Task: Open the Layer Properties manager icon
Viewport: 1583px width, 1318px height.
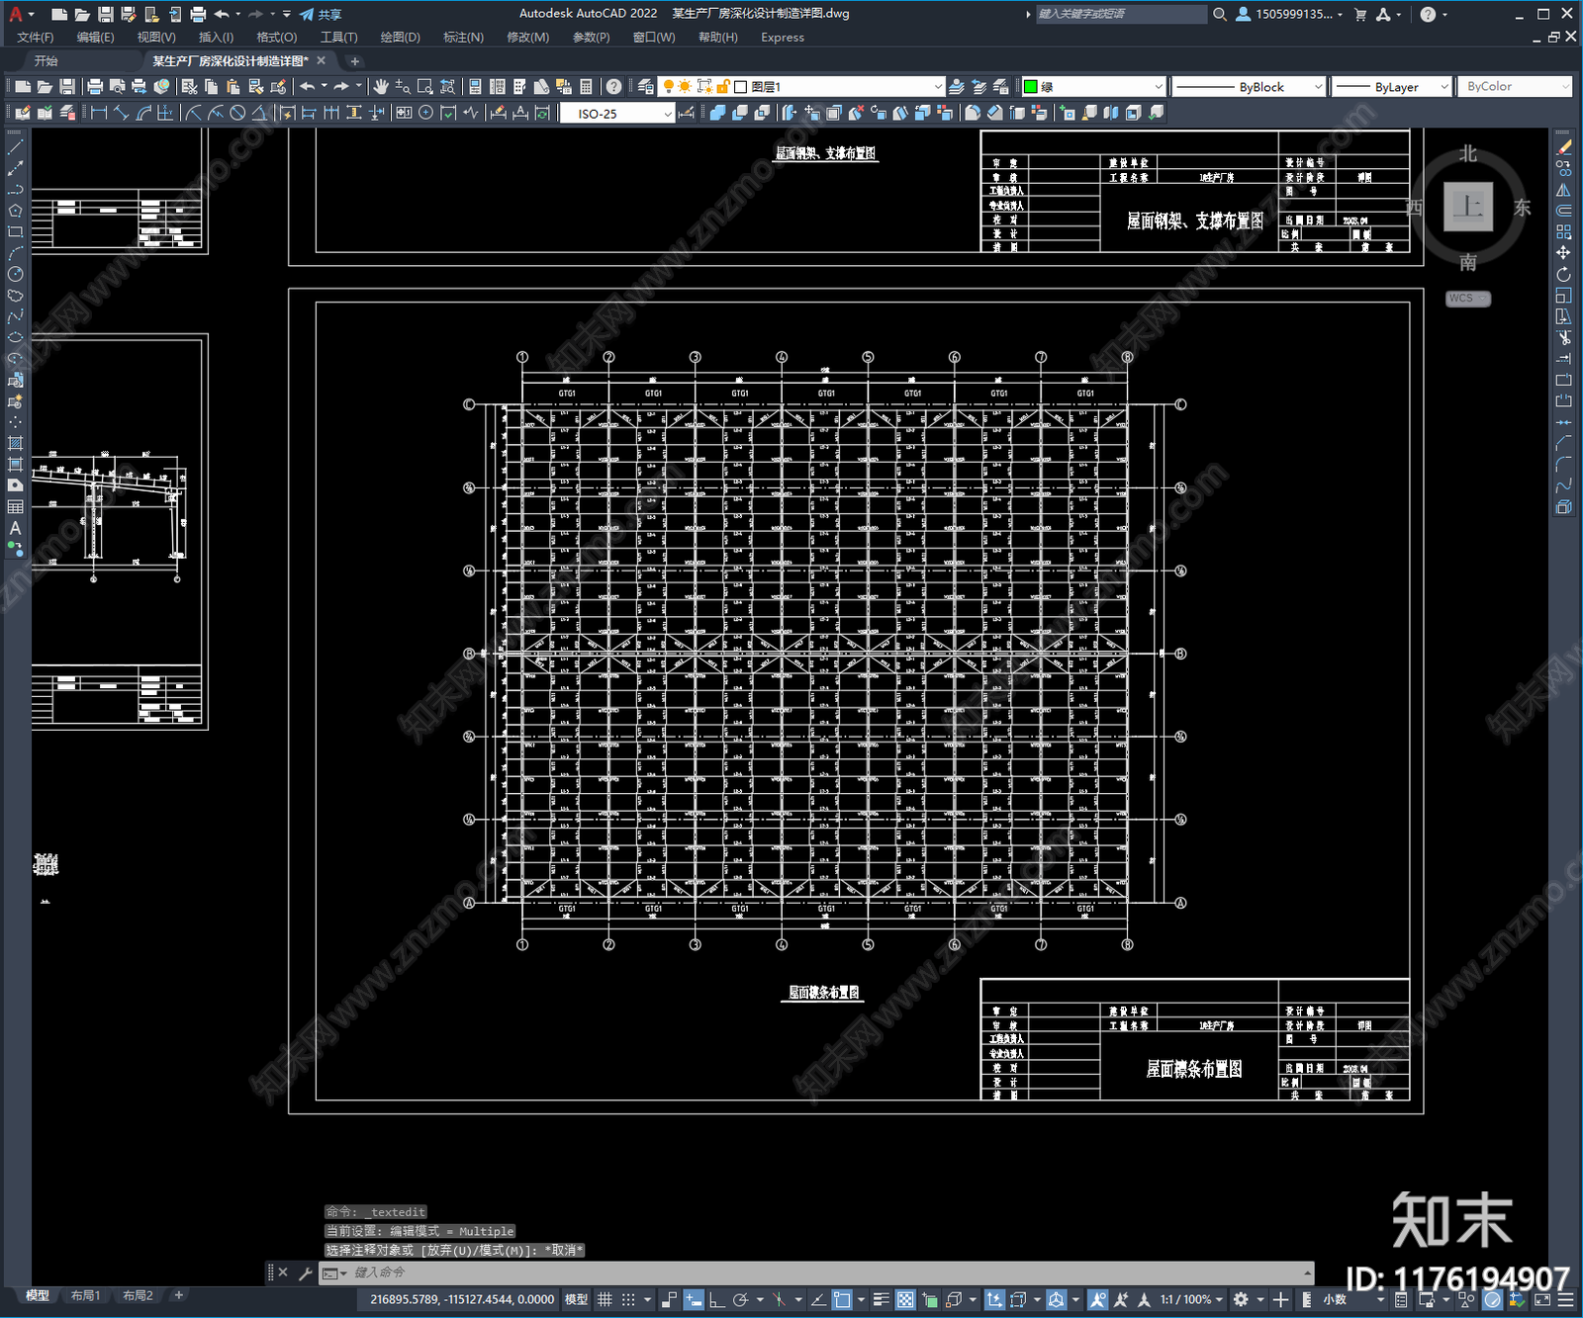Action: [646, 87]
